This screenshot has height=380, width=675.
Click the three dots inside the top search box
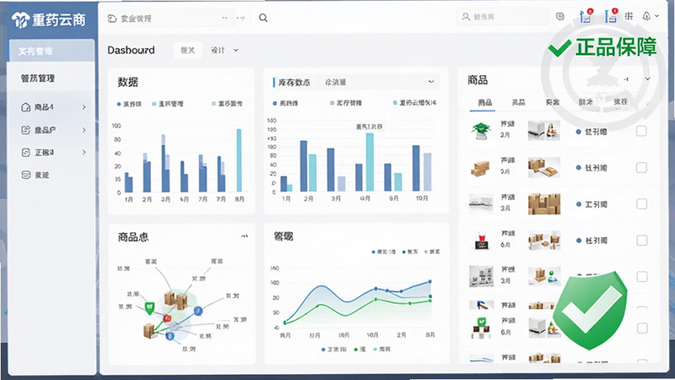(224, 18)
